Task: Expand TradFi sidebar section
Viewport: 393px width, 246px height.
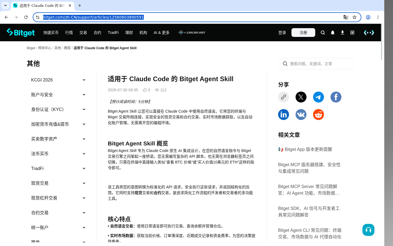Action: [58, 168]
